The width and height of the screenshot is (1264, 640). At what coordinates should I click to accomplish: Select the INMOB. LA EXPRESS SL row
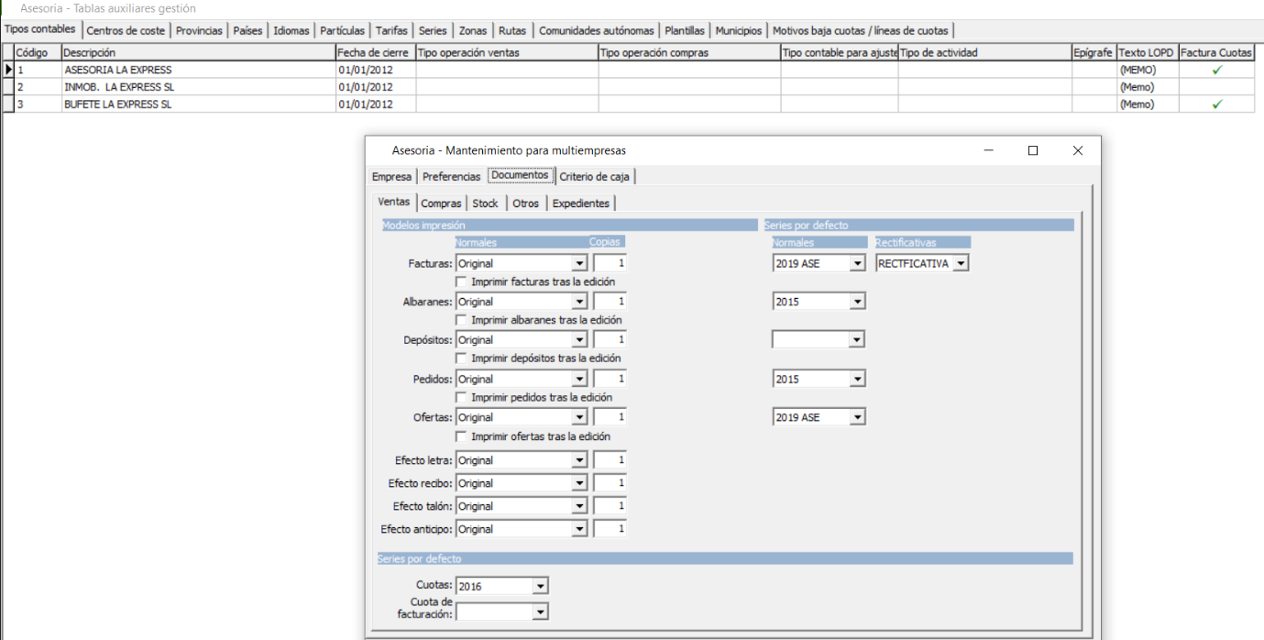pyautogui.click(x=628, y=87)
